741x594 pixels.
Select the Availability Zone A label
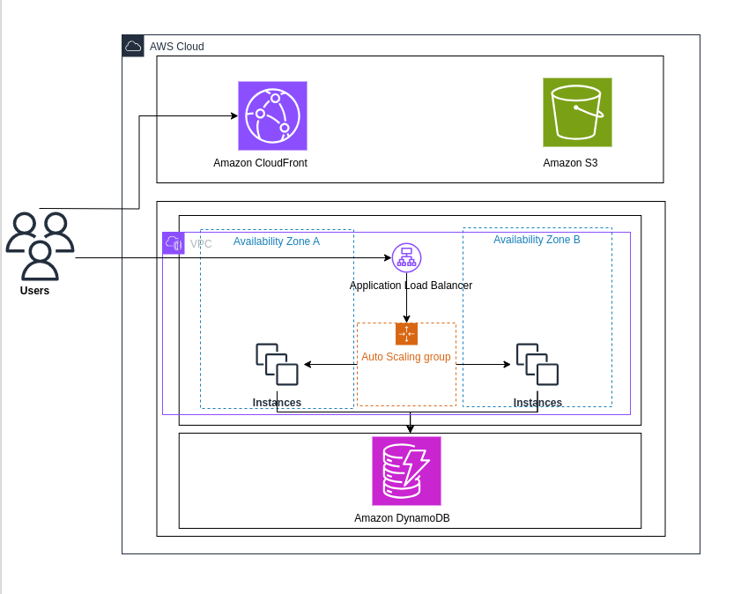pyautogui.click(x=277, y=241)
